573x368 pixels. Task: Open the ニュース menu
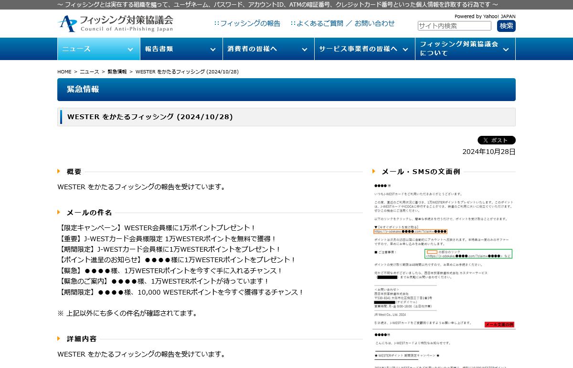tap(98, 49)
